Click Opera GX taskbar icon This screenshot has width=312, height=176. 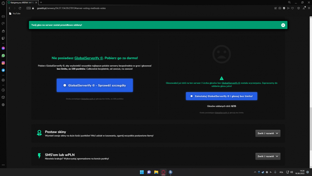pos(163,172)
